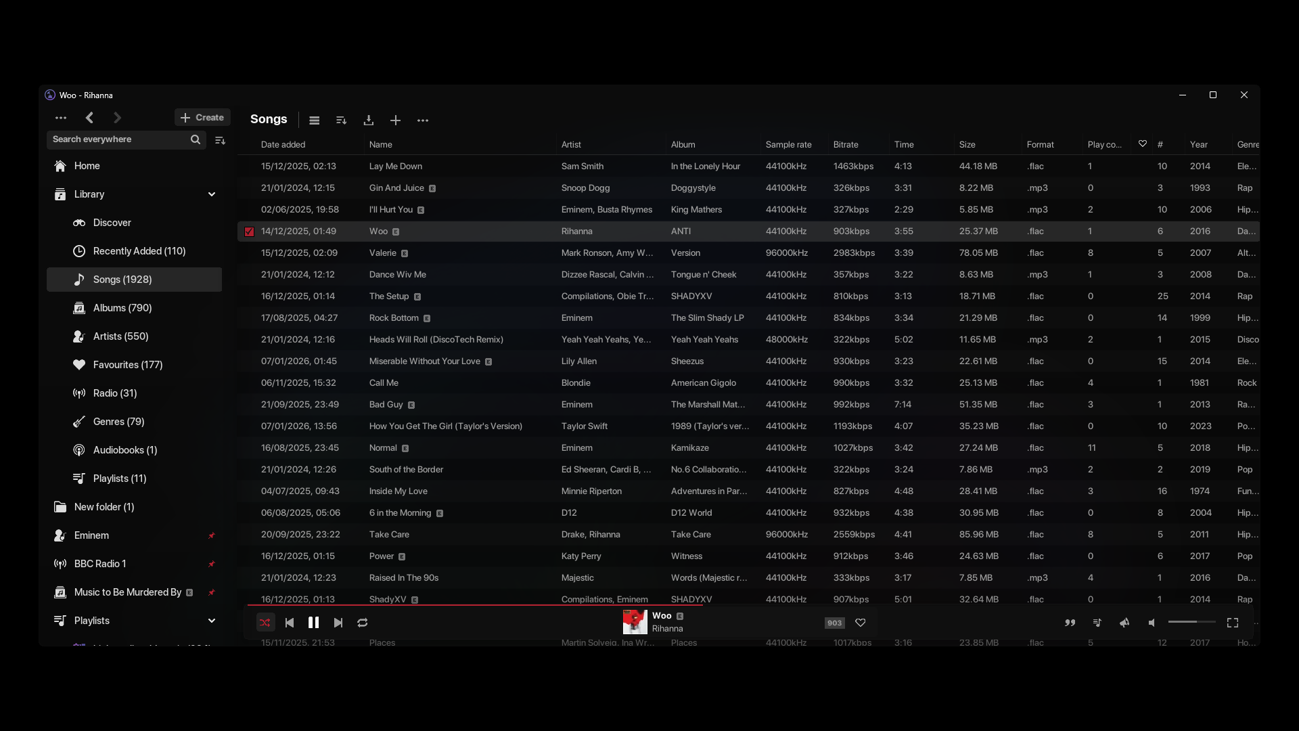The image size is (1299, 731).
Task: Uncheck the selected Woo song checkbox
Action: point(249,231)
